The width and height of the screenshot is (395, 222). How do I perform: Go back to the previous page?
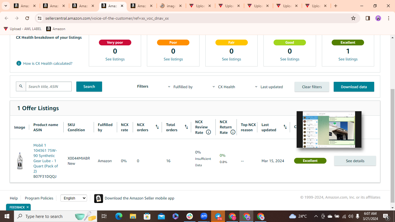click(7, 18)
